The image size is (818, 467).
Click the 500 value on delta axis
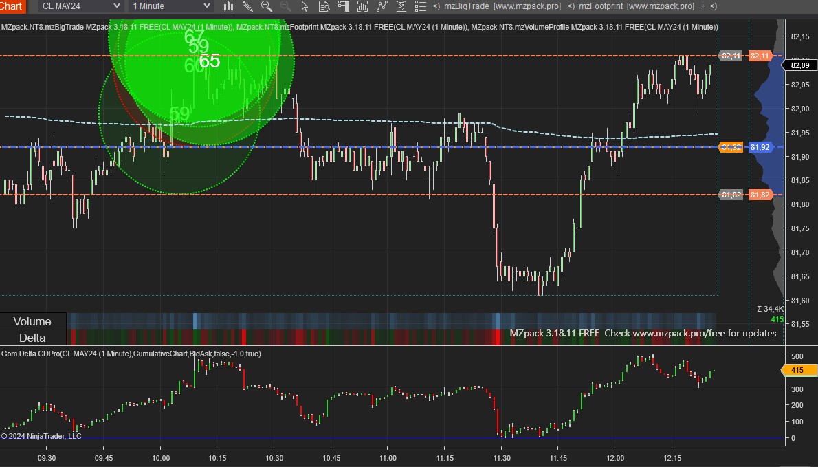point(797,356)
